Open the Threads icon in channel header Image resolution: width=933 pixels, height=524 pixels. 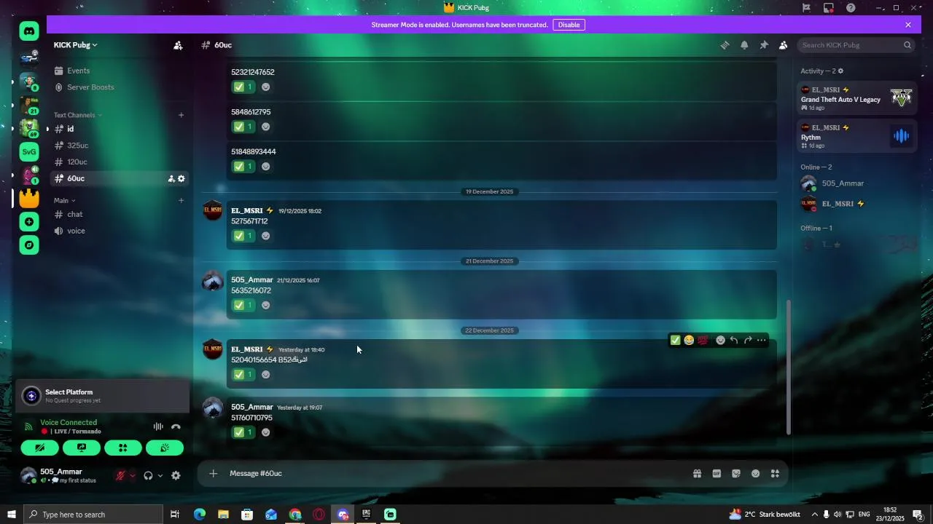pos(725,45)
